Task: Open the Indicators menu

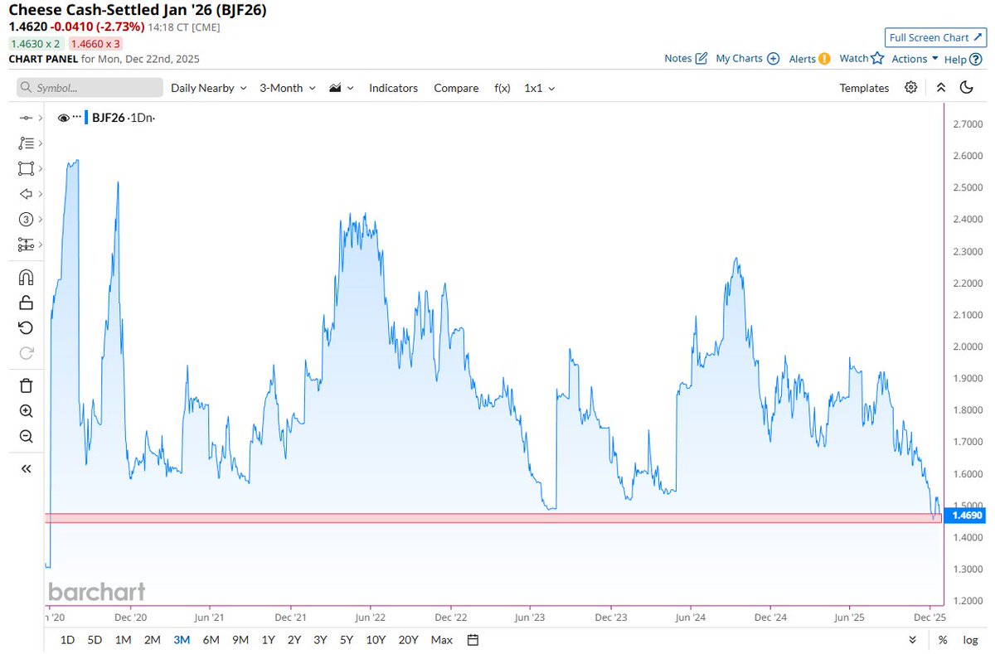Action: pos(393,88)
